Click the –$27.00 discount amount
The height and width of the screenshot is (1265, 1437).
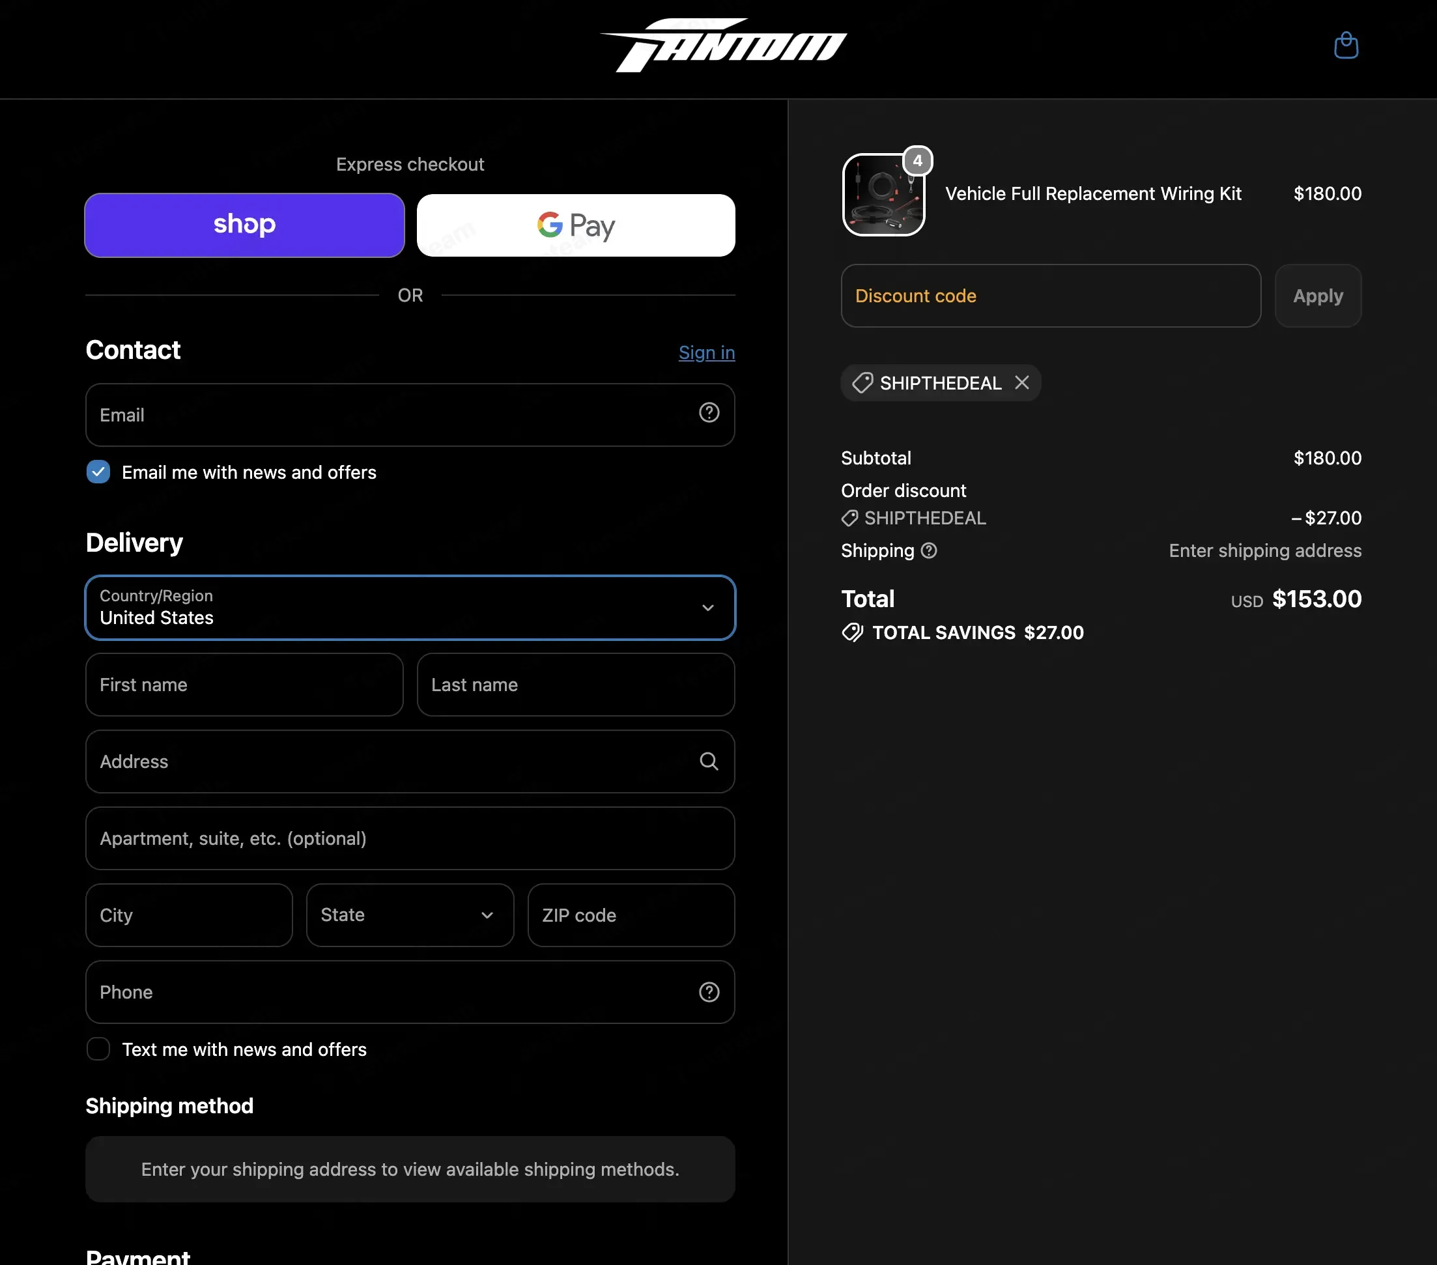click(1326, 519)
